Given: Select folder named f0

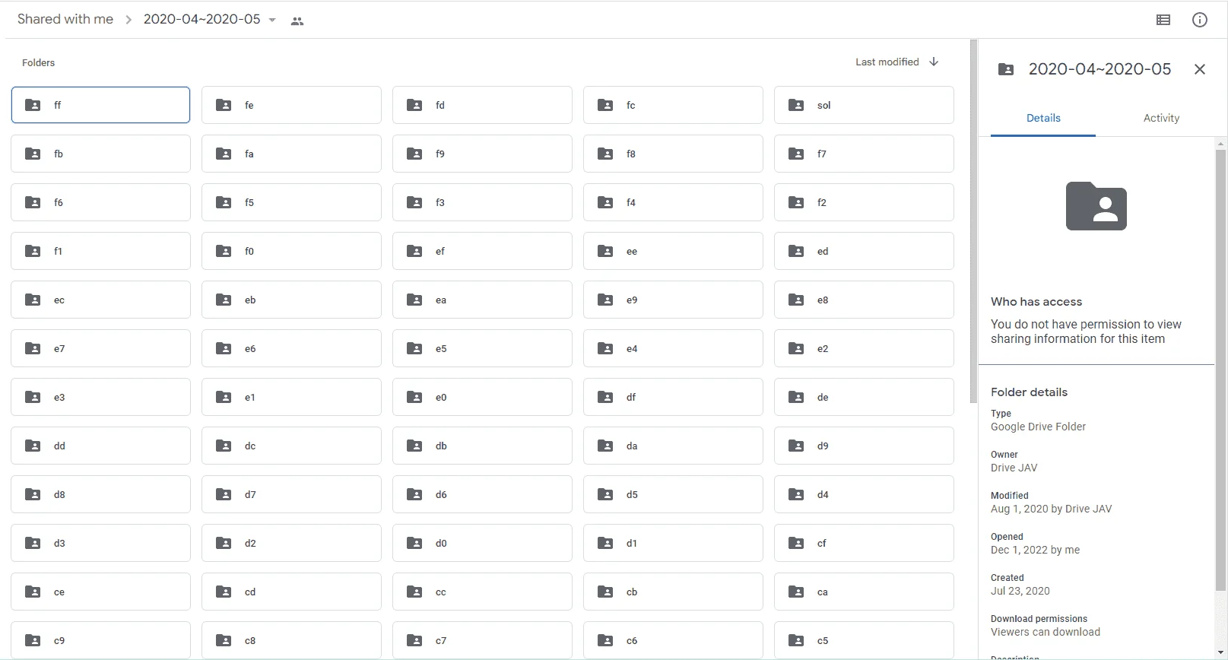Looking at the screenshot, I should coord(291,251).
